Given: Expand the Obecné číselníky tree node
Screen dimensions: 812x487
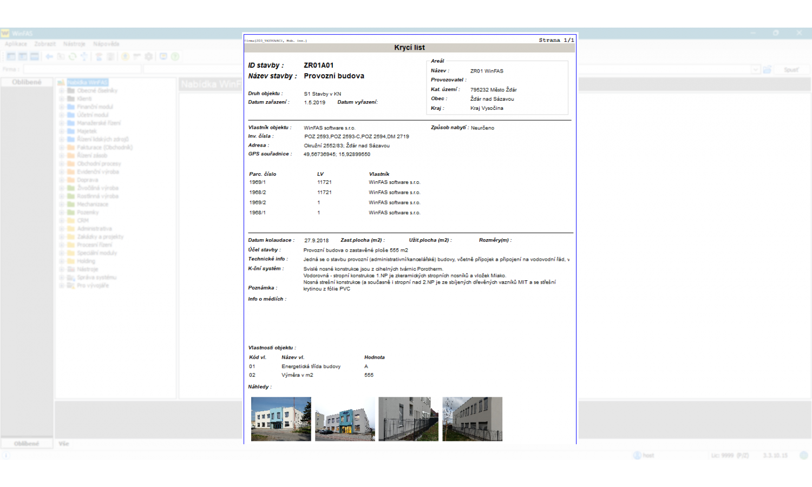Looking at the screenshot, I should tap(62, 91).
